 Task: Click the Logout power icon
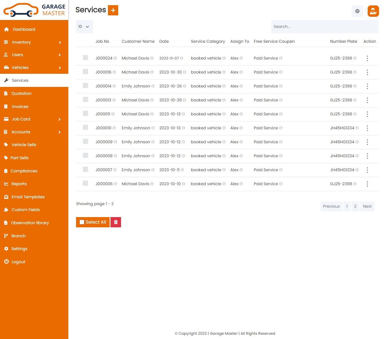click(6, 261)
